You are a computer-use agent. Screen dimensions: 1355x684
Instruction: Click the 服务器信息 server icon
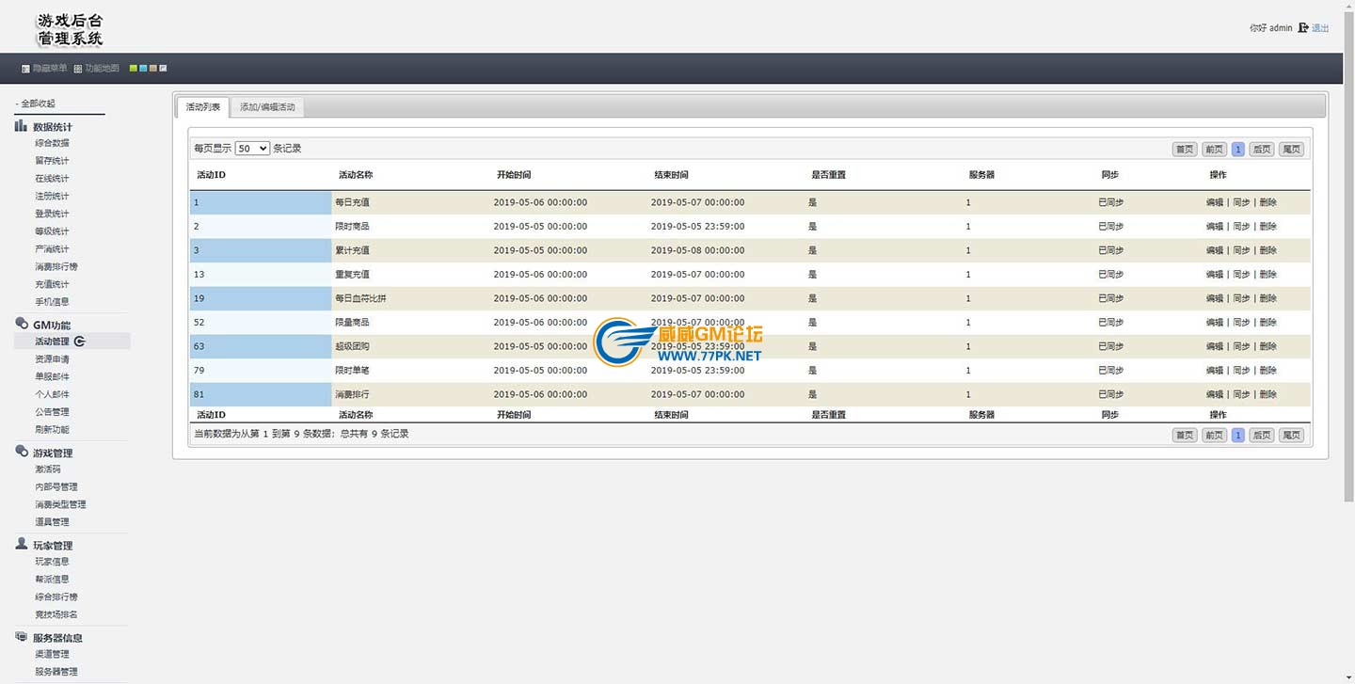click(x=21, y=637)
